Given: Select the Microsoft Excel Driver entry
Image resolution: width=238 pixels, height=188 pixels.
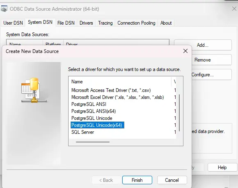Looking at the screenshot, I should pyautogui.click(x=118, y=97).
